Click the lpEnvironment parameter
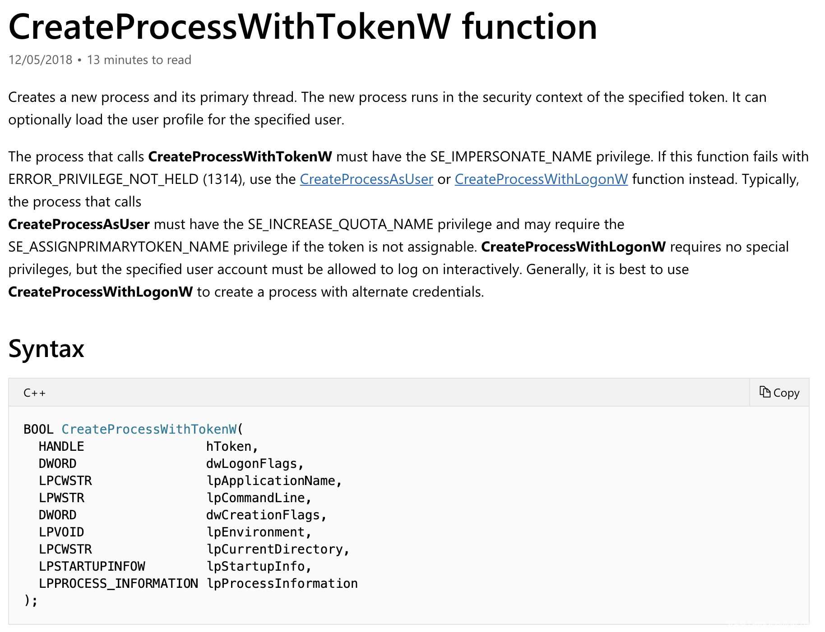825x632 pixels. coord(256,532)
